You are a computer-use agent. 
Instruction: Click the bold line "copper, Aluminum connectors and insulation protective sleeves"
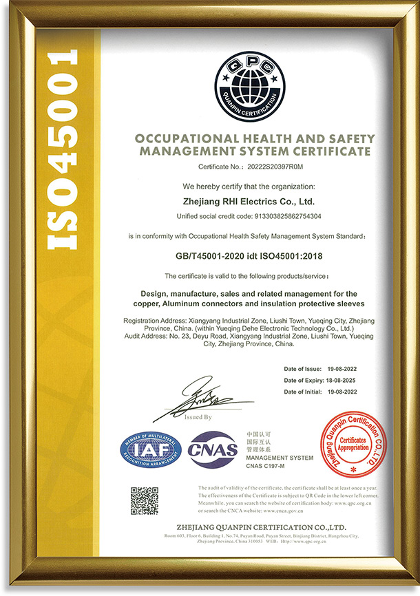[249, 304]
